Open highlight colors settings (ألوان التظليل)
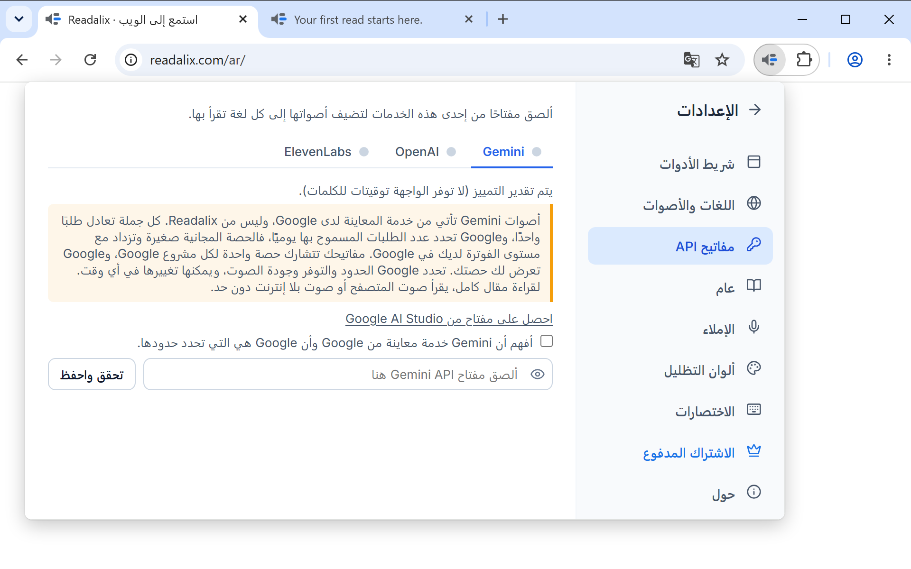This screenshot has height=569, width=911. click(x=680, y=370)
